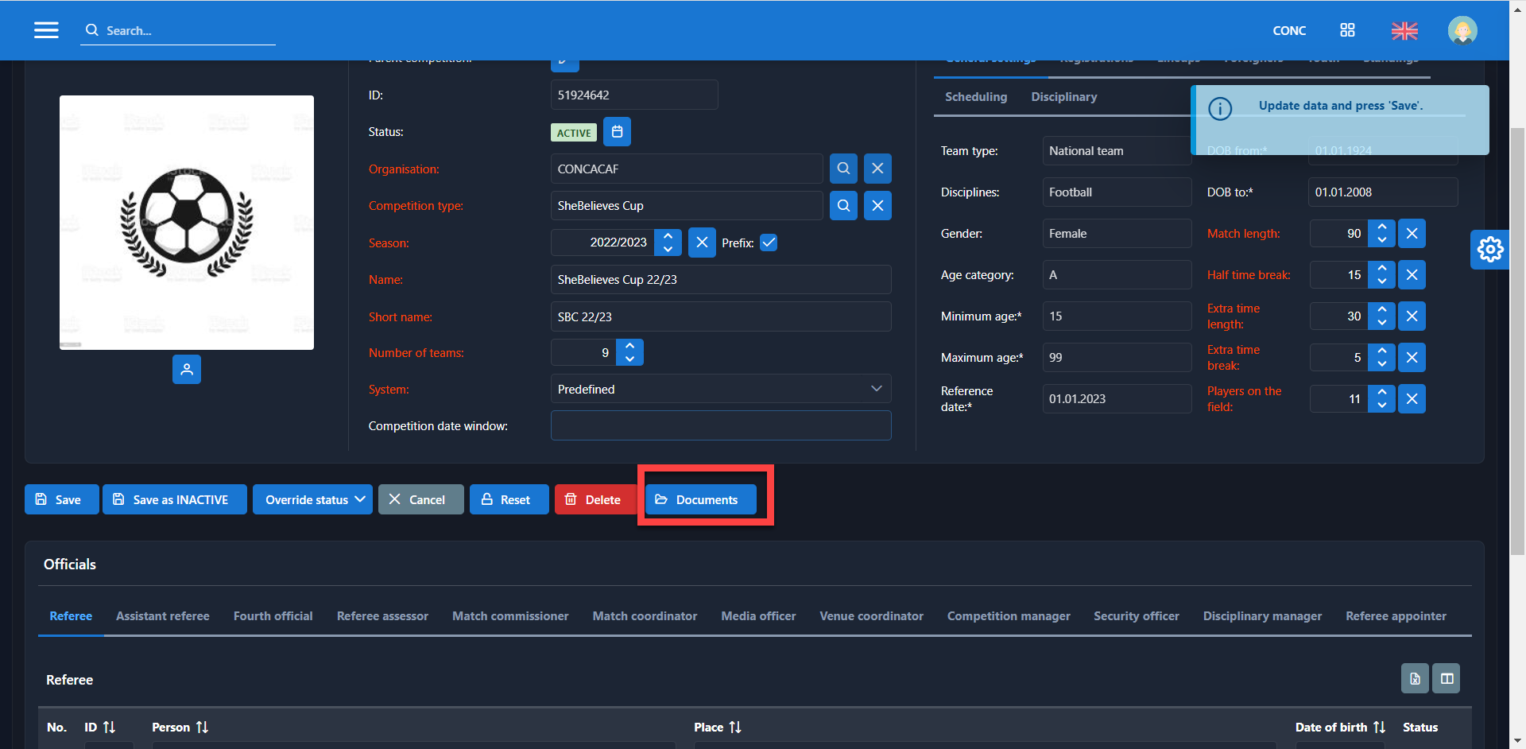Image resolution: width=1526 pixels, height=749 pixels.
Task: Toggle the Referee table column chooser
Action: [x=1447, y=678]
